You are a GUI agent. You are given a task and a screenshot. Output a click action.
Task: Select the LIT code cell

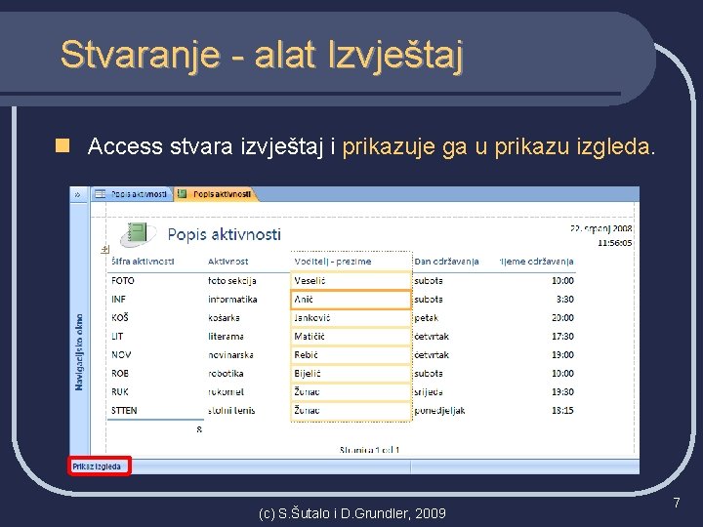click(117, 337)
